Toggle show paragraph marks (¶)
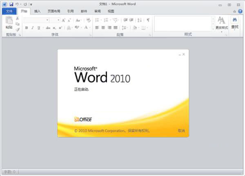Image resolution: width=245 pixels, height=176 pixels. 148,20
